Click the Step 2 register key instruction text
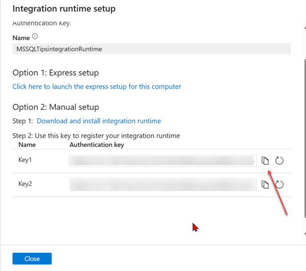 pyautogui.click(x=96, y=136)
